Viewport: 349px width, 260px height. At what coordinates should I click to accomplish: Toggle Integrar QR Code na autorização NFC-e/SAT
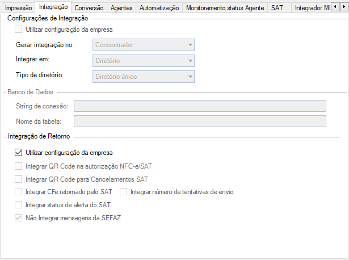click(x=19, y=166)
